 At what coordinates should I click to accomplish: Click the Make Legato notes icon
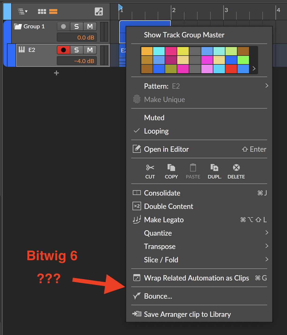click(x=137, y=220)
